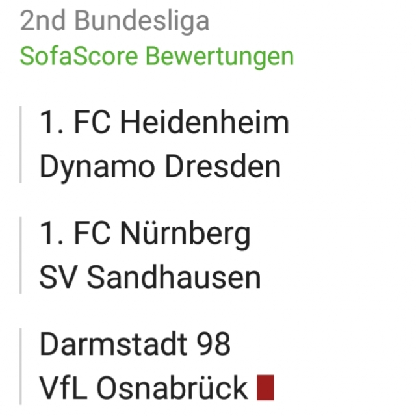Screen dimensions: 416x416
Task: Click the word Bewertungen in green text
Action: (220, 57)
